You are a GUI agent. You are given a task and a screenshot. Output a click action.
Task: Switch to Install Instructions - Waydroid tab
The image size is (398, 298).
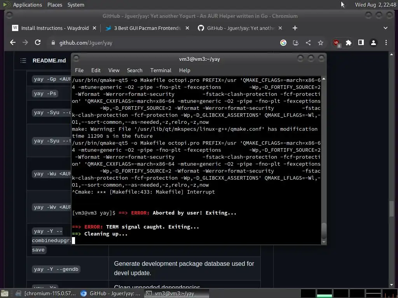click(54, 28)
